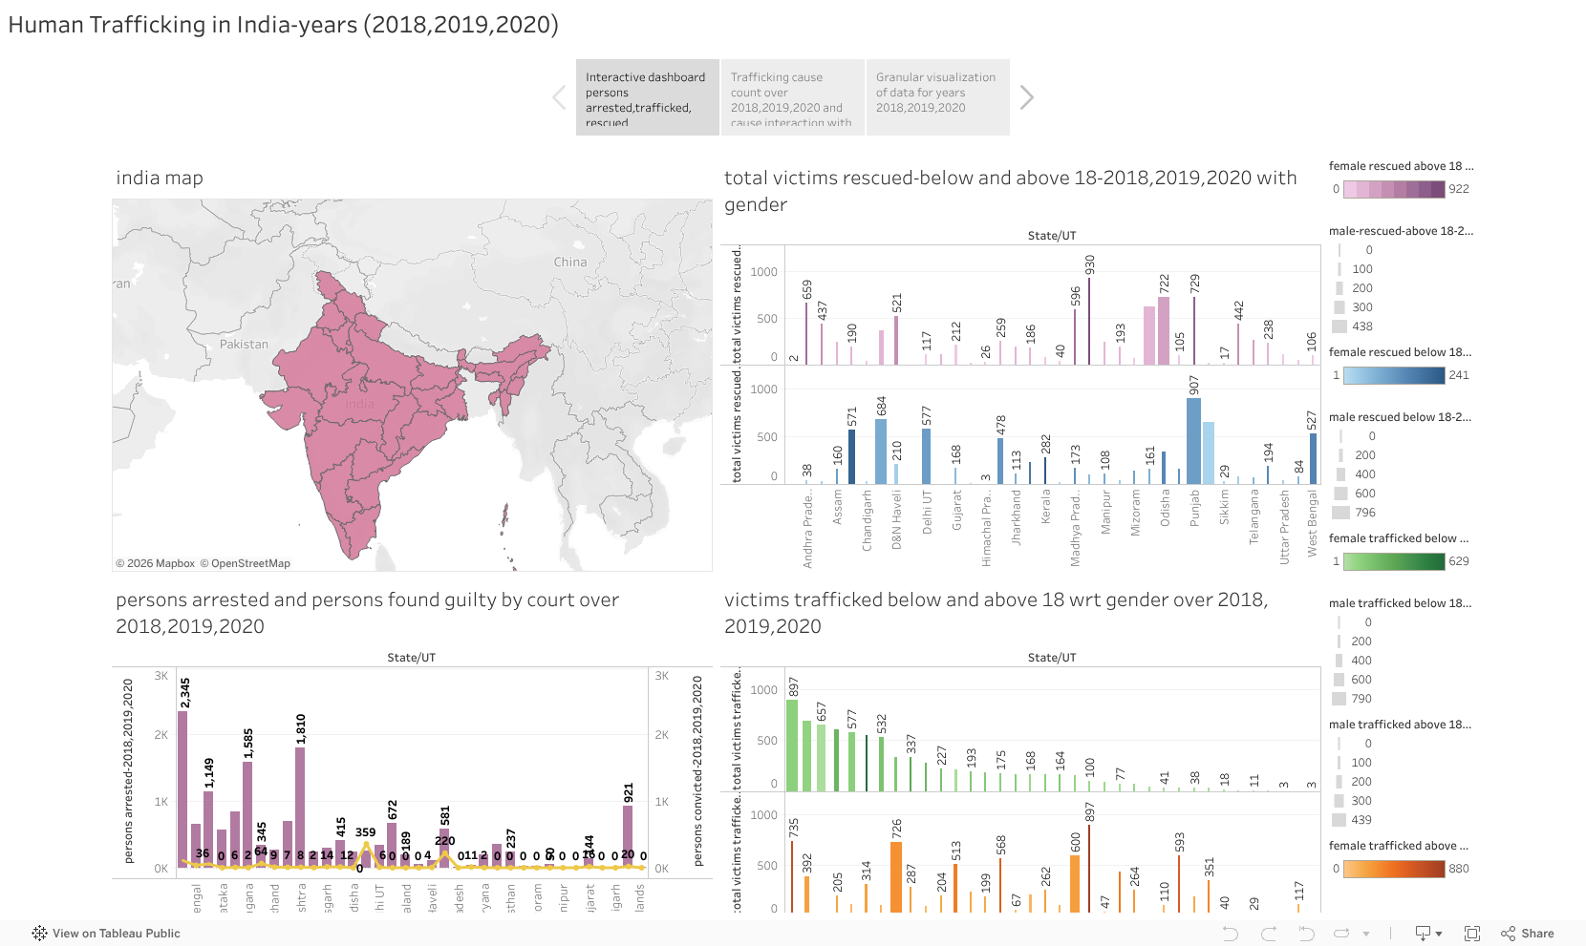This screenshot has height=946, width=1586.
Task: Enter full screen mode via toolbar icon
Action: click(1472, 934)
